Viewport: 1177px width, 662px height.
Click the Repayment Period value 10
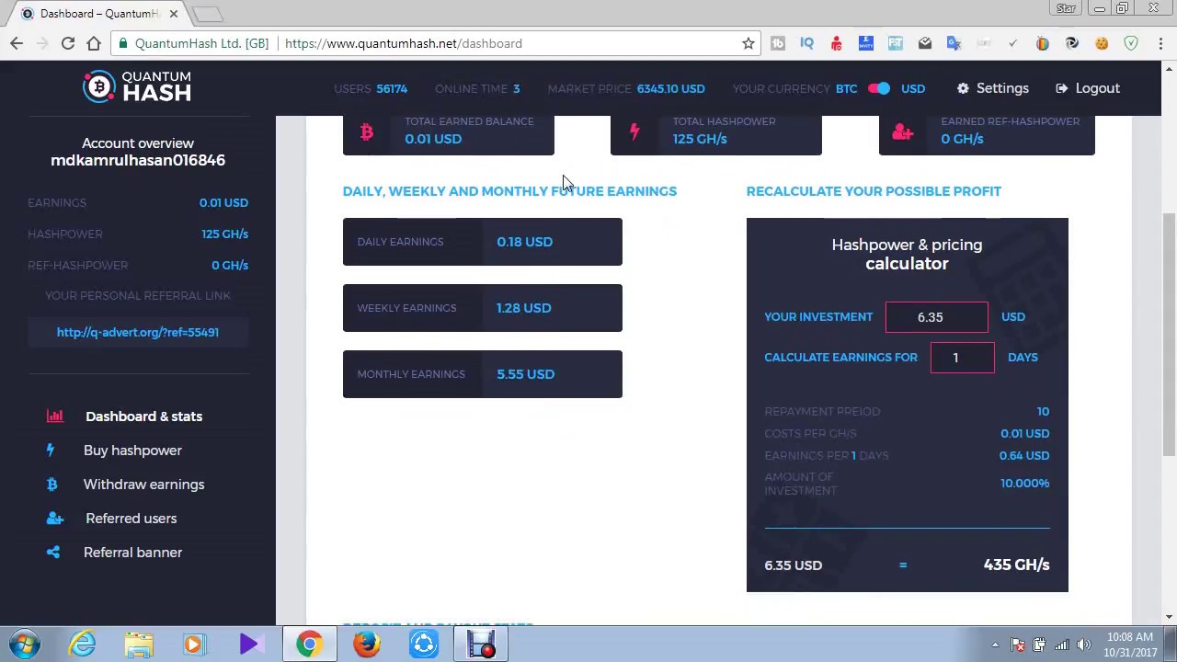point(1043,411)
